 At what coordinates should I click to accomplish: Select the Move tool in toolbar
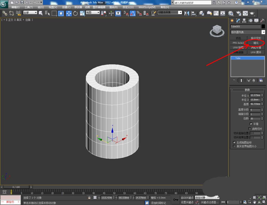point(69,13)
